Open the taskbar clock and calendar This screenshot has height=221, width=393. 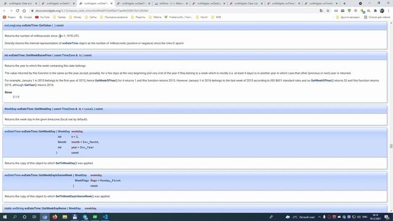[375, 217]
